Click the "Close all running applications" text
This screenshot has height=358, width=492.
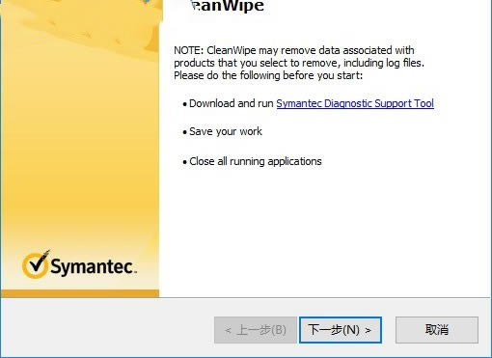[256, 161]
